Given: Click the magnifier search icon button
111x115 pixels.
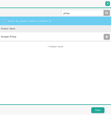Looking at the screenshot, I should (107, 13).
